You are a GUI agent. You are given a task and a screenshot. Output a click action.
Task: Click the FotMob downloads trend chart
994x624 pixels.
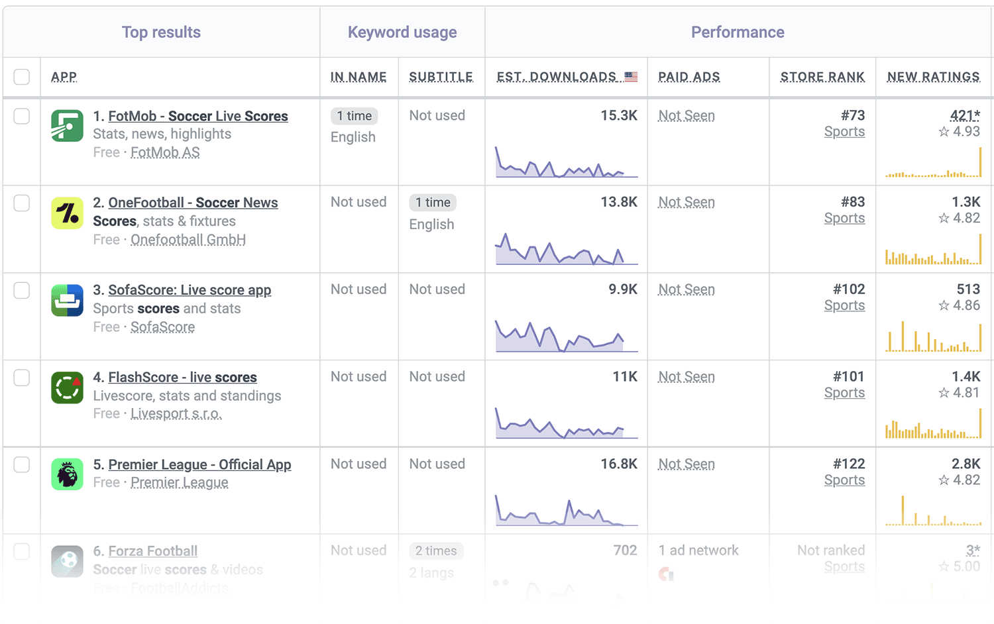tap(567, 161)
